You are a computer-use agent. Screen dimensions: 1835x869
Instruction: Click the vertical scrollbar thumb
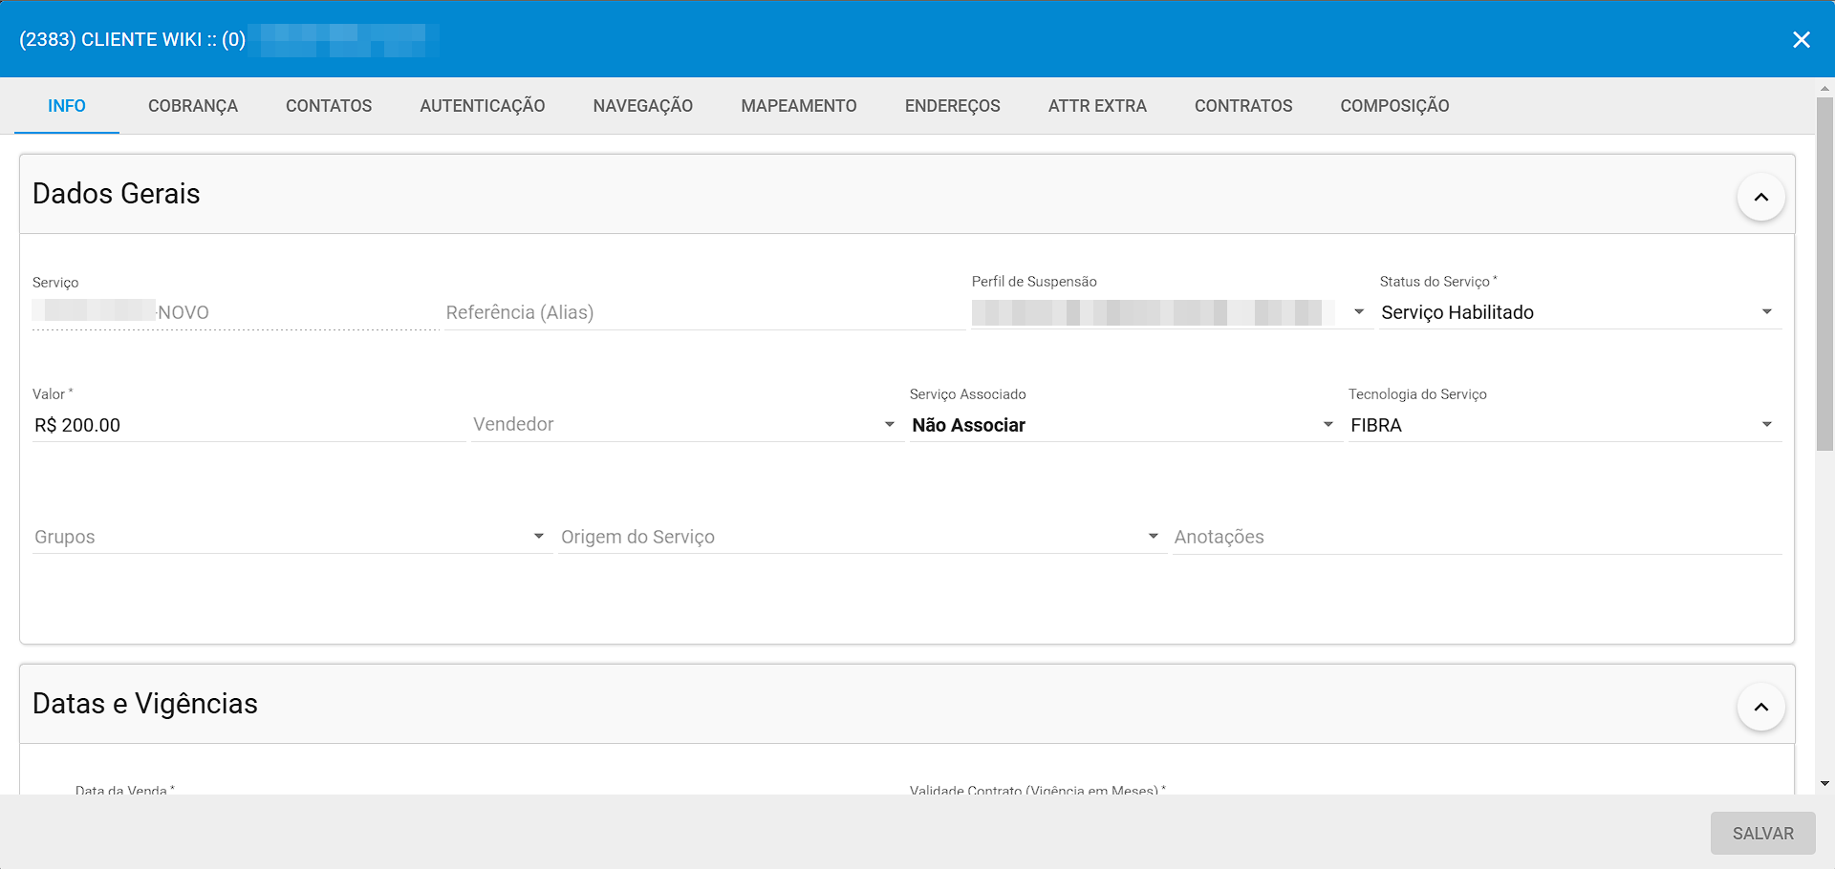(x=1824, y=272)
